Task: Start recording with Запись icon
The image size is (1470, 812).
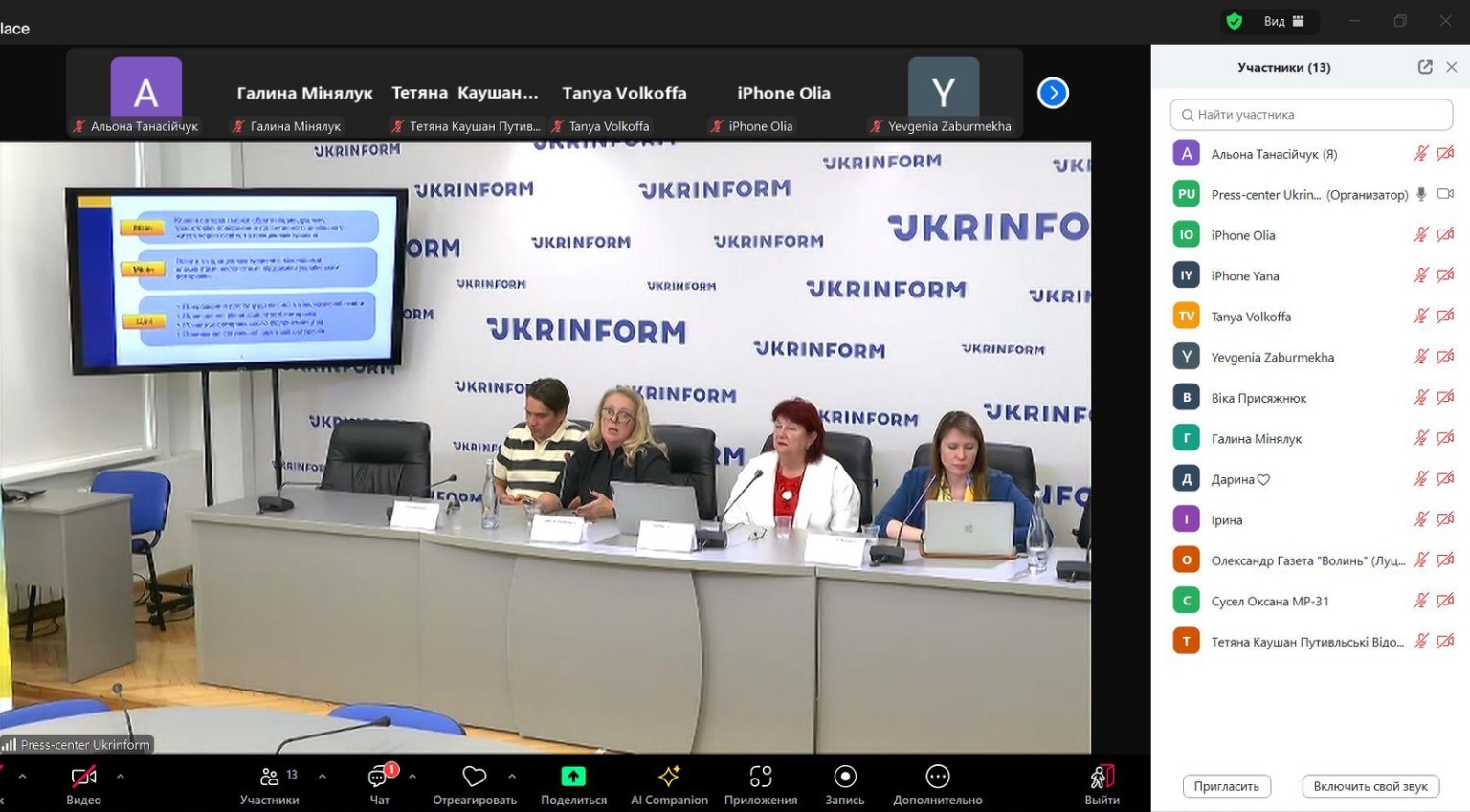Action: (x=844, y=777)
